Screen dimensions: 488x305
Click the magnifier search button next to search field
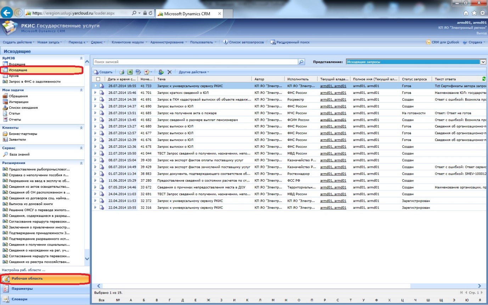(x=301, y=62)
